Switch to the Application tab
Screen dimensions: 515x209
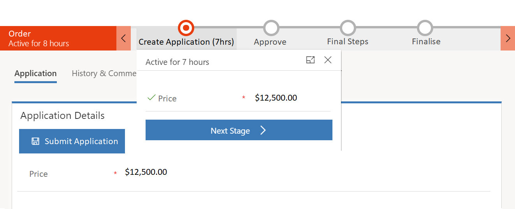point(35,73)
